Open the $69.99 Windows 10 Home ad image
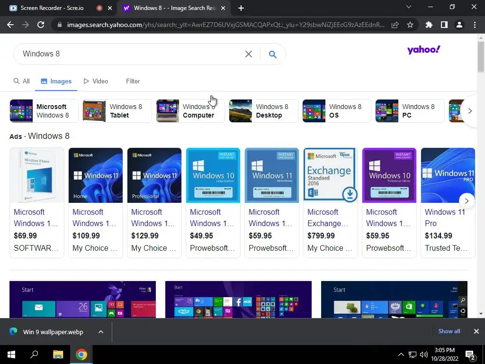This screenshot has width=485, height=364. click(37, 175)
